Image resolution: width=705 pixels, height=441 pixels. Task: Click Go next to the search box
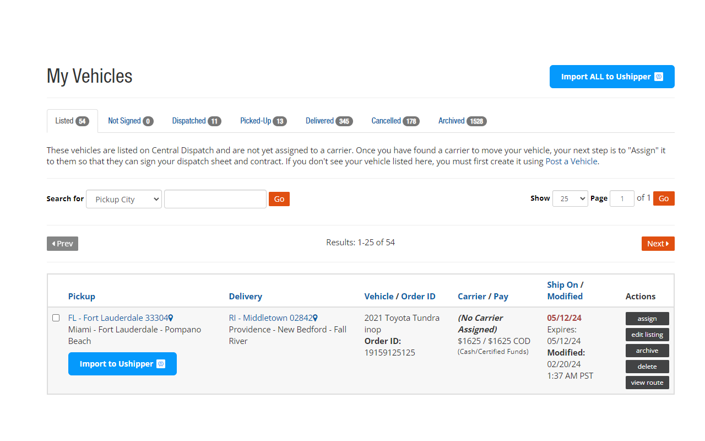coord(279,199)
